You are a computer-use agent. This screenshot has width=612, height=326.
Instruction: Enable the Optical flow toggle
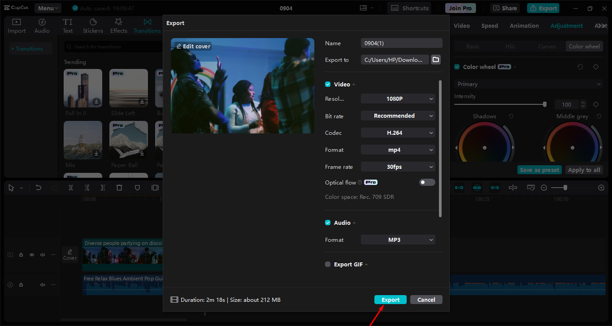pos(427,182)
